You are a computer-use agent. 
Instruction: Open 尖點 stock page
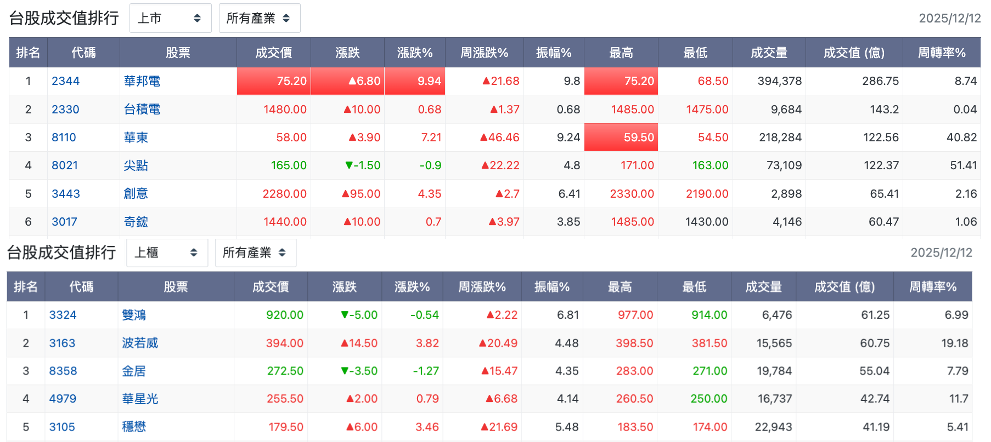[x=136, y=165]
